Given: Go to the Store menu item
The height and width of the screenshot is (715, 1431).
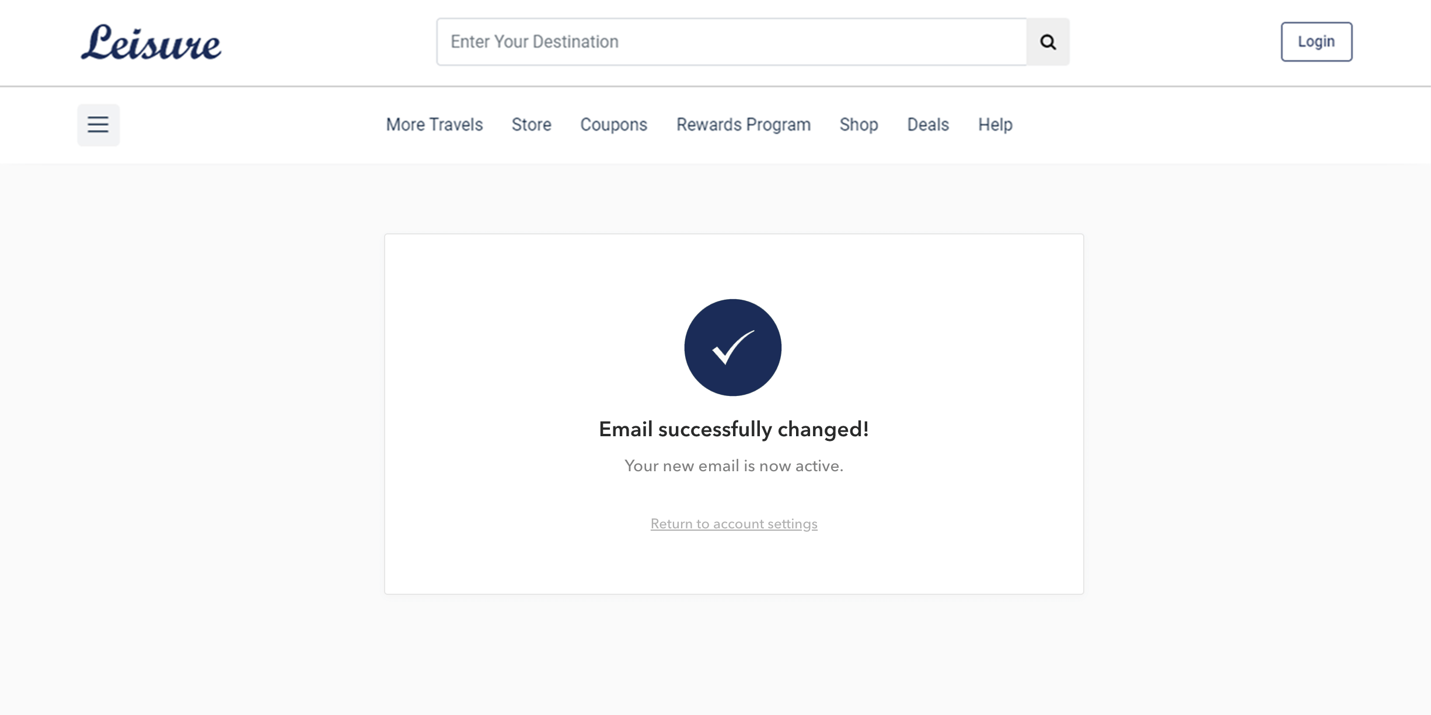Looking at the screenshot, I should click(531, 125).
